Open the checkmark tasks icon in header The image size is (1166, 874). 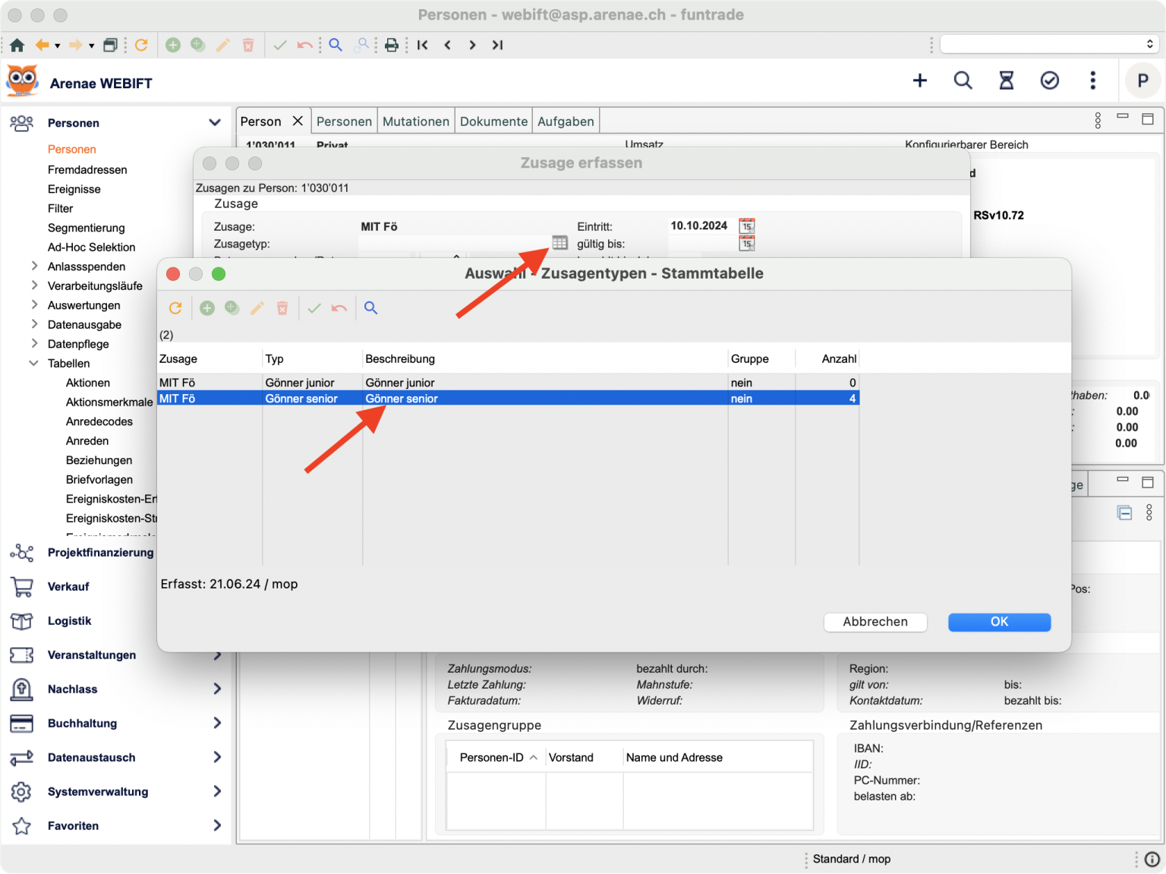click(x=1049, y=80)
